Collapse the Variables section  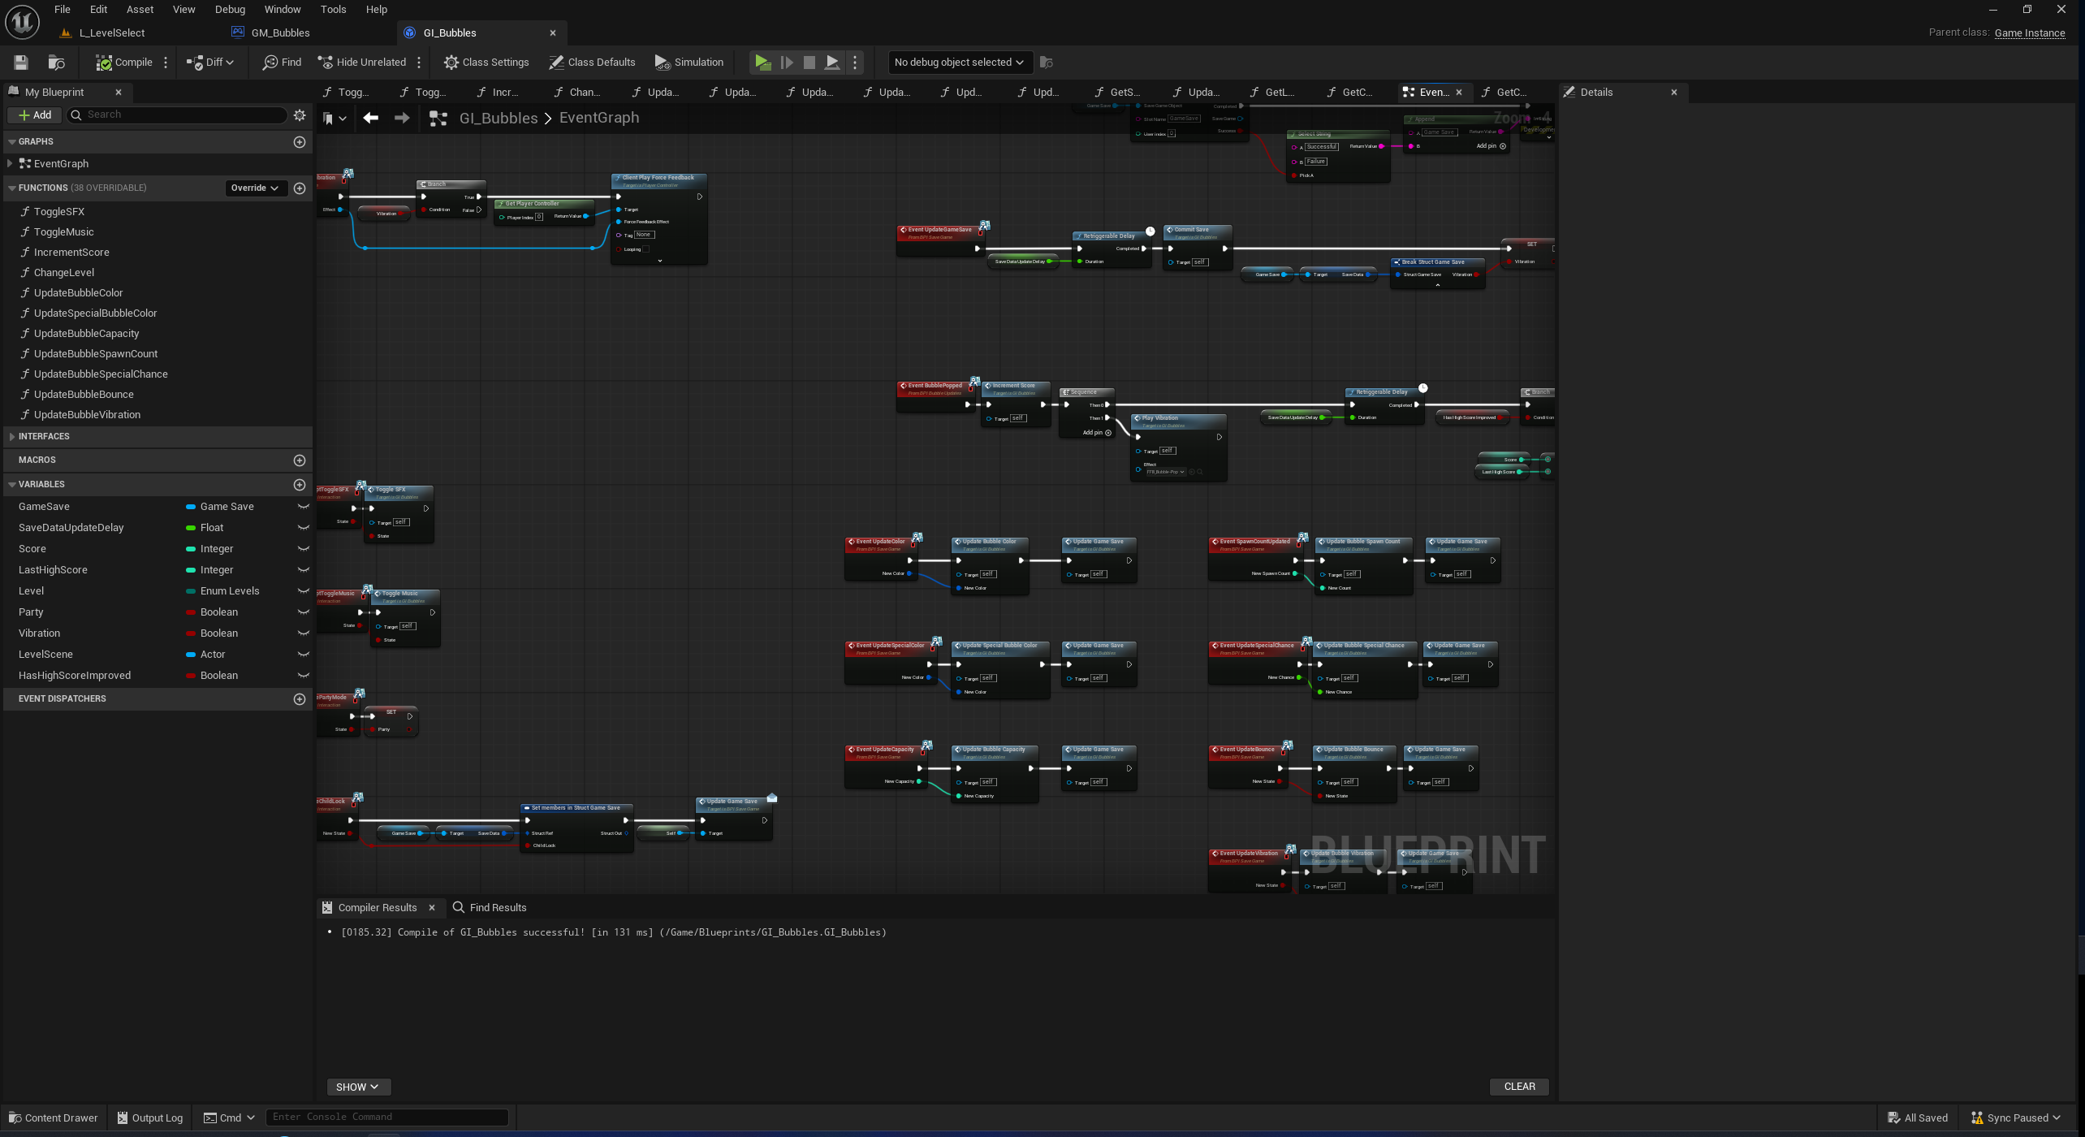point(11,485)
